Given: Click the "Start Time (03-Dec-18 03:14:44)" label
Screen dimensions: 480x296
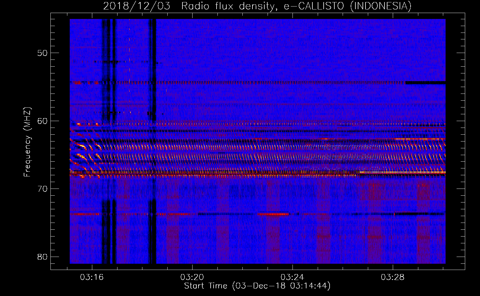Looking at the screenshot, I should (x=257, y=286).
